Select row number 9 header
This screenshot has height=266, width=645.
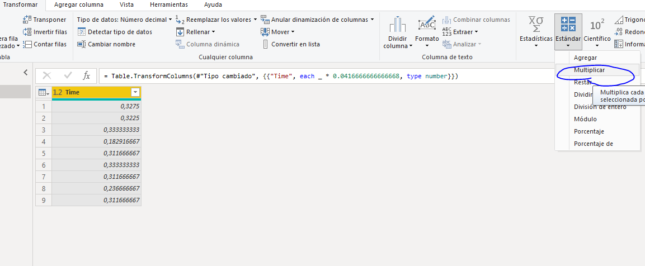click(44, 200)
